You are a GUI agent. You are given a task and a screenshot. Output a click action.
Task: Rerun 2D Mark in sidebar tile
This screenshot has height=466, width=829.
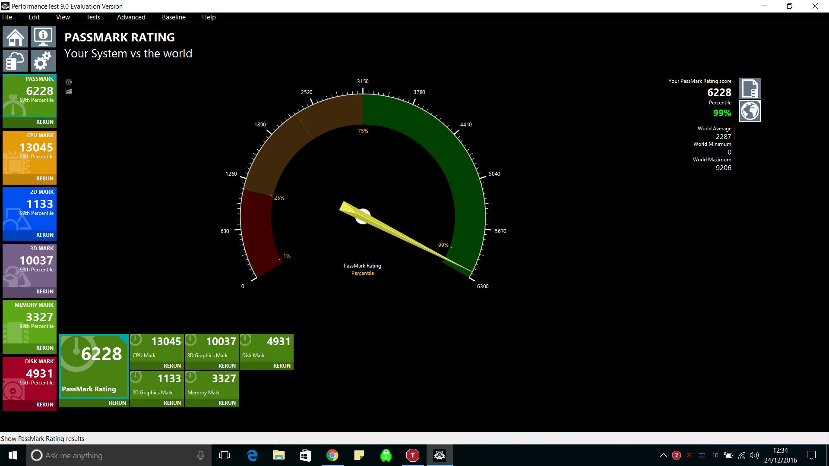tap(45, 235)
